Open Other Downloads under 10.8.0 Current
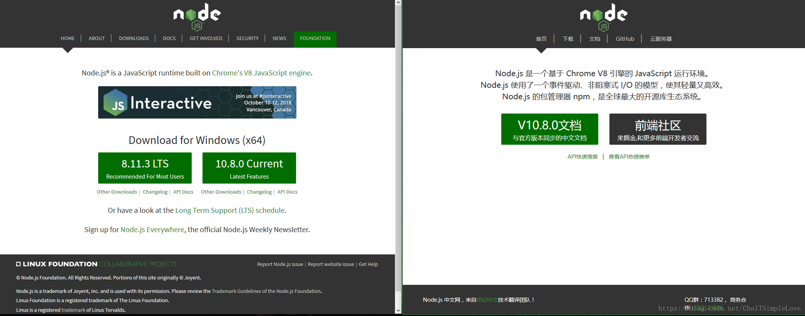The height and width of the screenshot is (316, 805). [x=221, y=192]
